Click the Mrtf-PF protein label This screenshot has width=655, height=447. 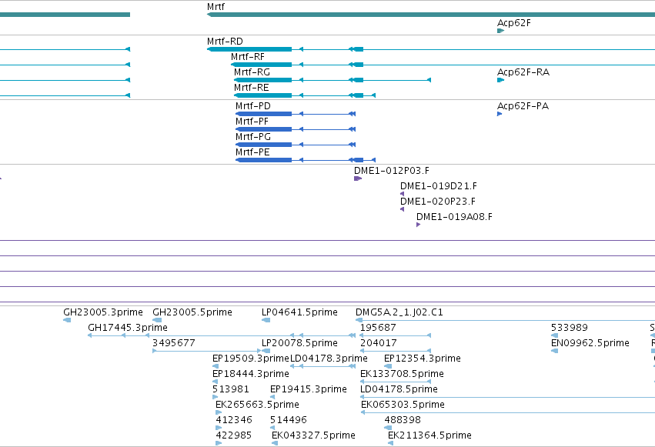[x=252, y=122]
